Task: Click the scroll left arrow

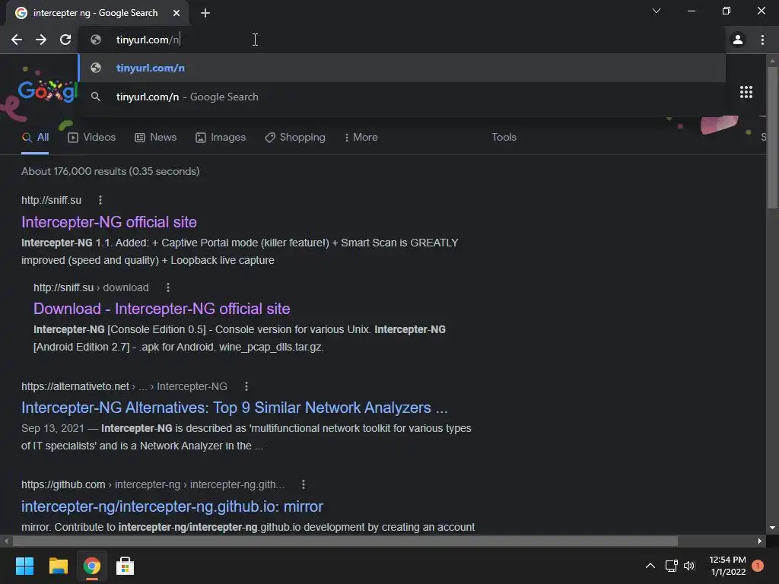Action: pyautogui.click(x=6, y=541)
